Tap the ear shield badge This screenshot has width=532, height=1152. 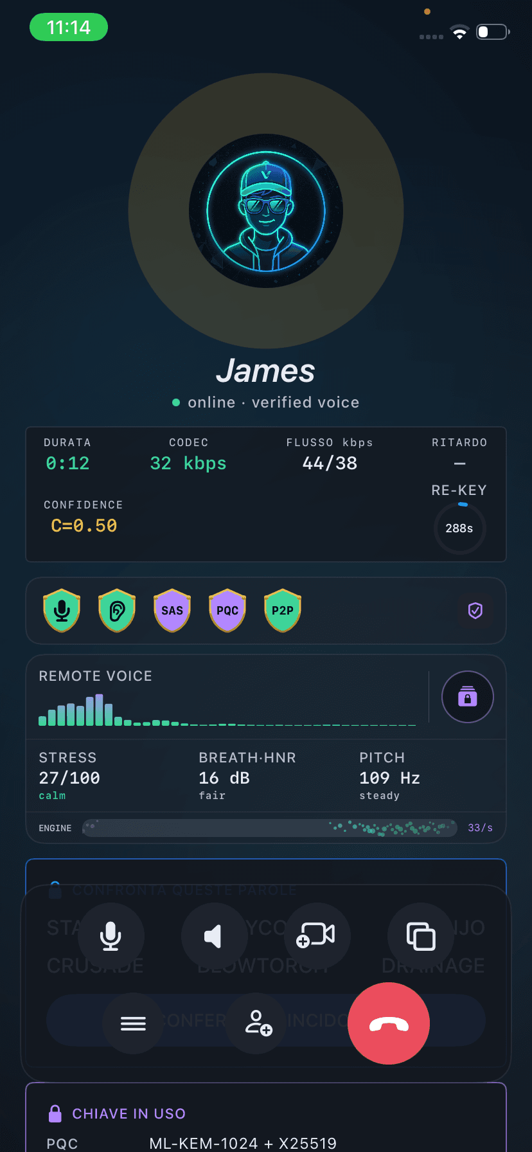pos(117,611)
